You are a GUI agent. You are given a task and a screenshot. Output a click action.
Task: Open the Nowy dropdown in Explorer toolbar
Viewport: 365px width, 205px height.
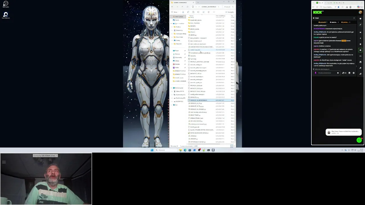click(175, 12)
